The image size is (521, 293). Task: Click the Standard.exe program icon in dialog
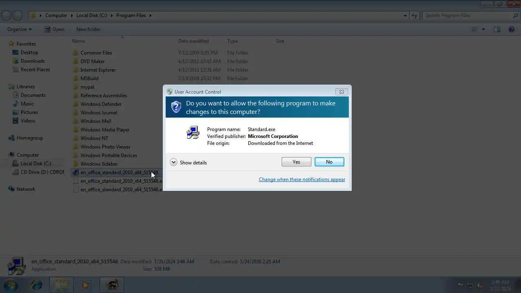tap(193, 133)
